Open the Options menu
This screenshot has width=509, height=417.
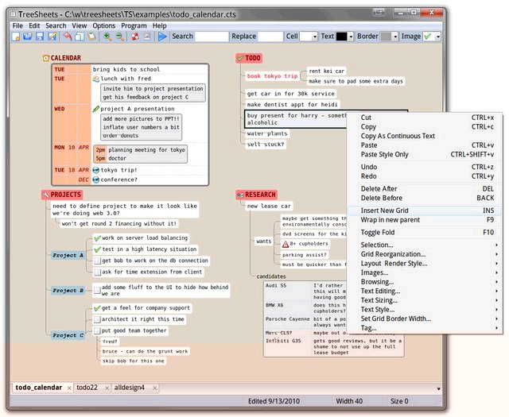[104, 25]
